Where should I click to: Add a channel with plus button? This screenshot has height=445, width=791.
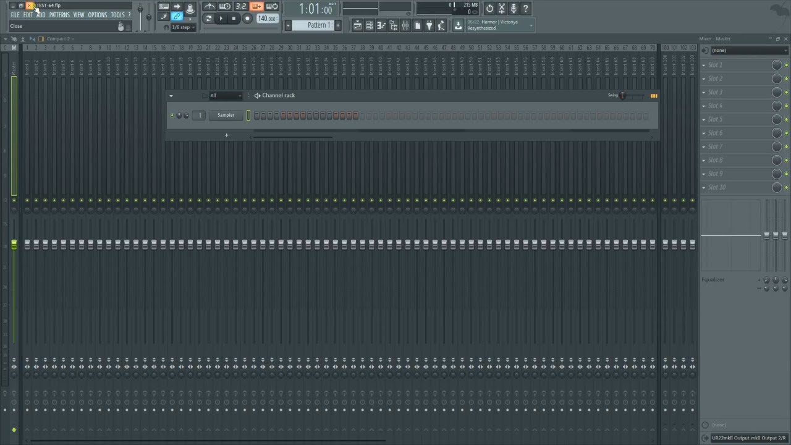click(x=226, y=135)
